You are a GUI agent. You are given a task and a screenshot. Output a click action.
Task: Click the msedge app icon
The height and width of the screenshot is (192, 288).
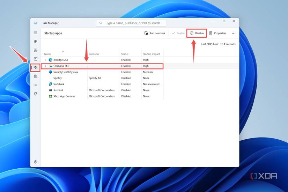click(x=50, y=60)
